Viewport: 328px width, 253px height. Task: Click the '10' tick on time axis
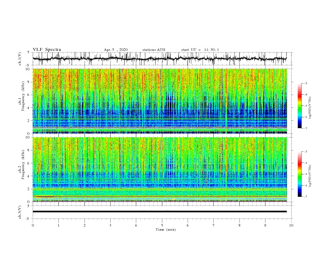click(x=291, y=225)
